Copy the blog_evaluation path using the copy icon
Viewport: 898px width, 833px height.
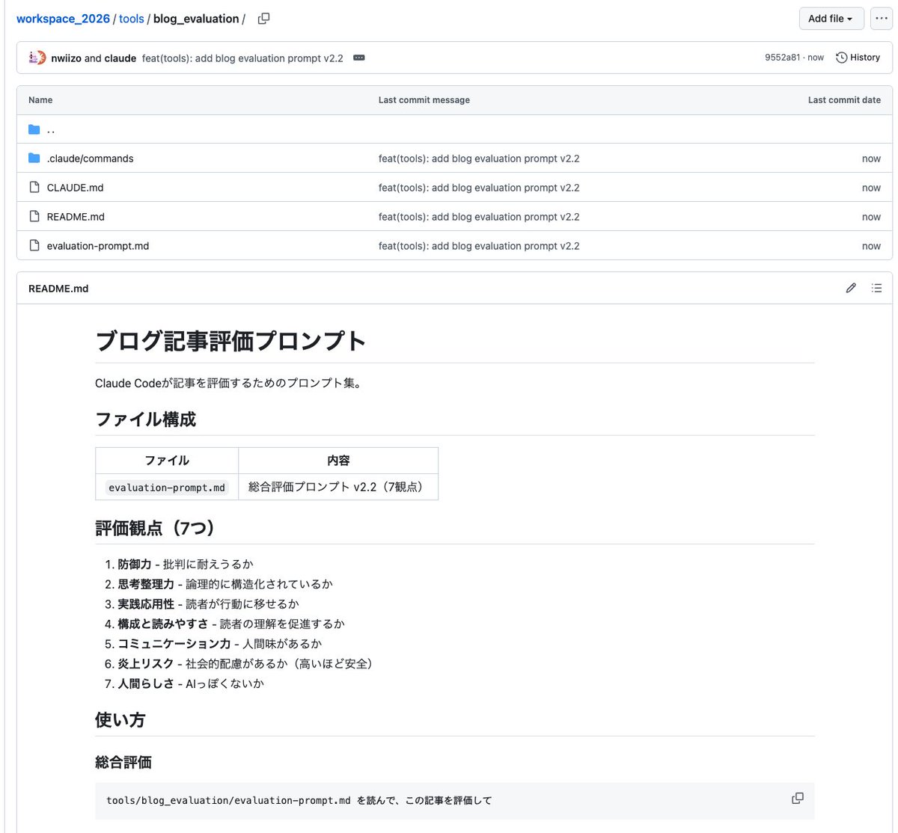tap(263, 18)
